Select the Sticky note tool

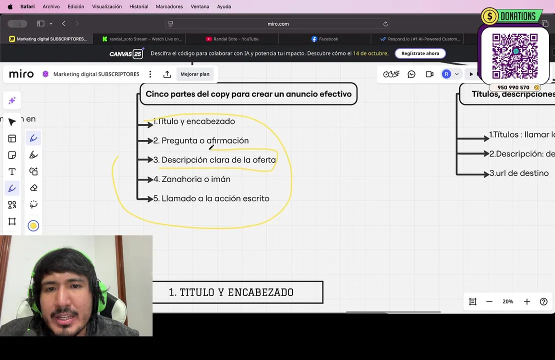pyautogui.click(x=12, y=155)
